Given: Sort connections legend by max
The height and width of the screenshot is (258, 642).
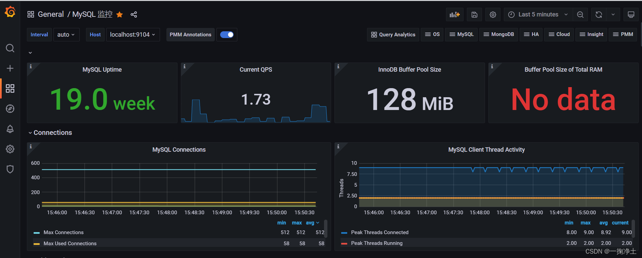Looking at the screenshot, I should pos(297,223).
